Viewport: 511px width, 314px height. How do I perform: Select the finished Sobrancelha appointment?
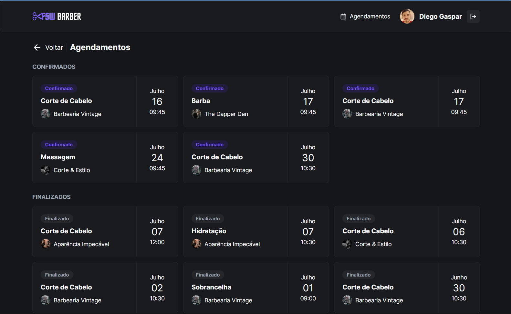255,288
